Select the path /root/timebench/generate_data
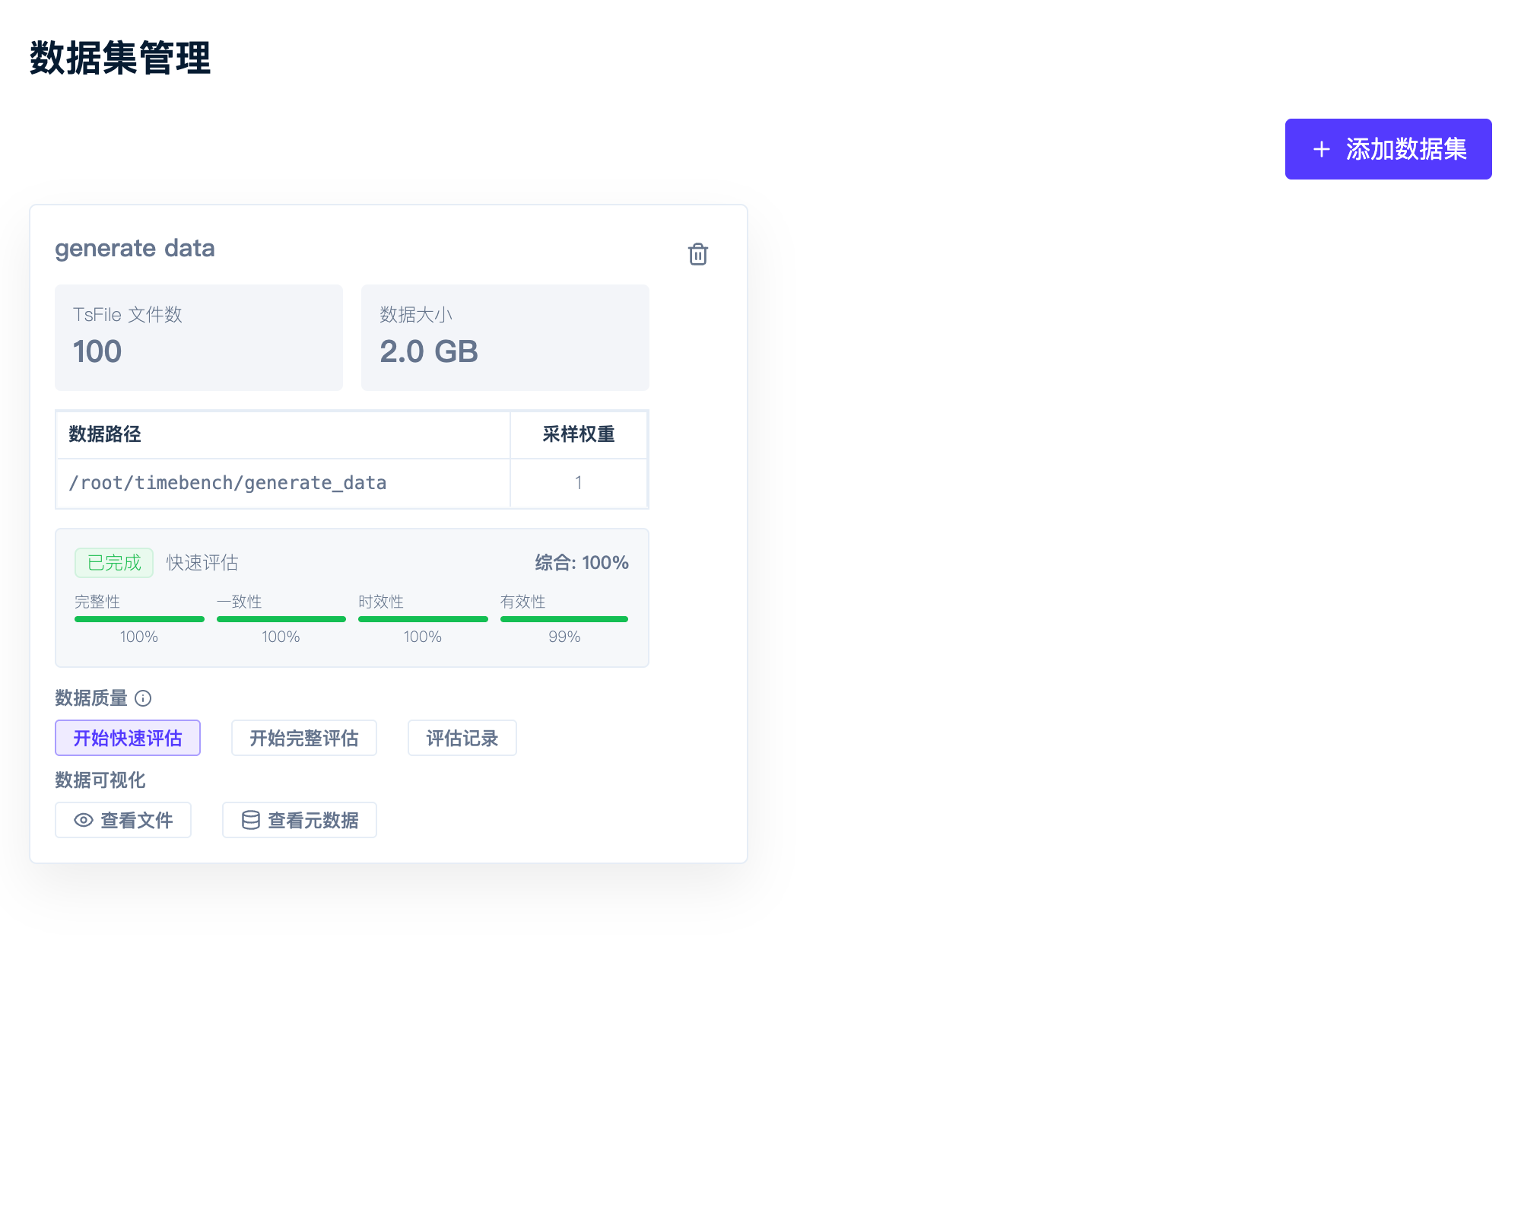This screenshot has width=1521, height=1217. click(x=227, y=483)
